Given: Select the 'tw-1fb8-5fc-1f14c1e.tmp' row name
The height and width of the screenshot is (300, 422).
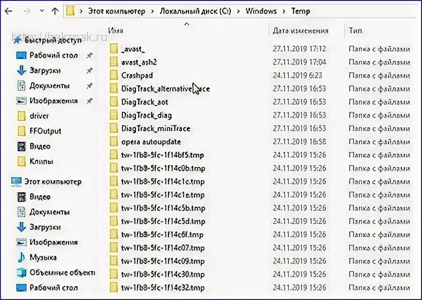Looking at the screenshot, I should [163, 195].
